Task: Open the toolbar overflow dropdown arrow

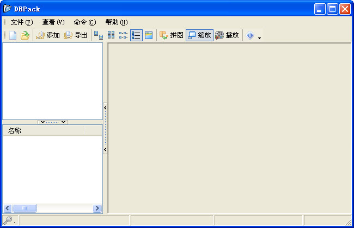Action: 260,37
